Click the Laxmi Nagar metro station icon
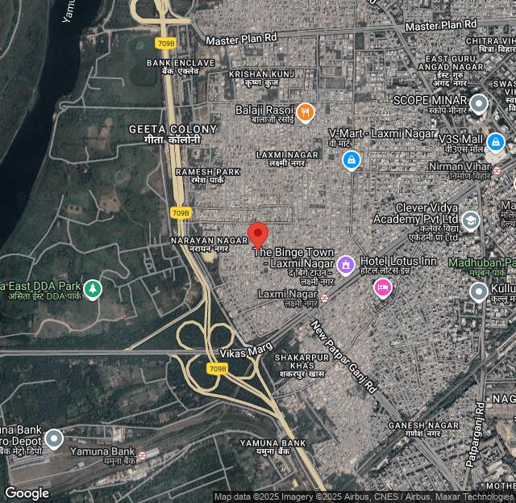 [324, 298]
